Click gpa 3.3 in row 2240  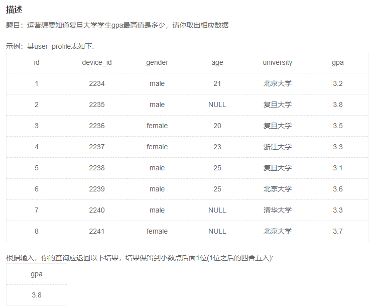pos(338,210)
